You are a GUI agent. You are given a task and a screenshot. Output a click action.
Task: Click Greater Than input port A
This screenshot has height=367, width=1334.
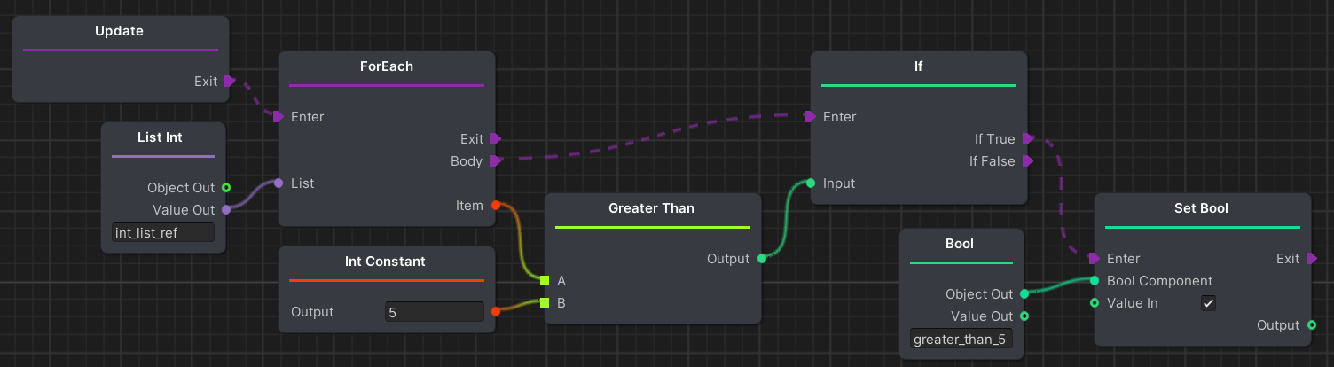coord(545,280)
